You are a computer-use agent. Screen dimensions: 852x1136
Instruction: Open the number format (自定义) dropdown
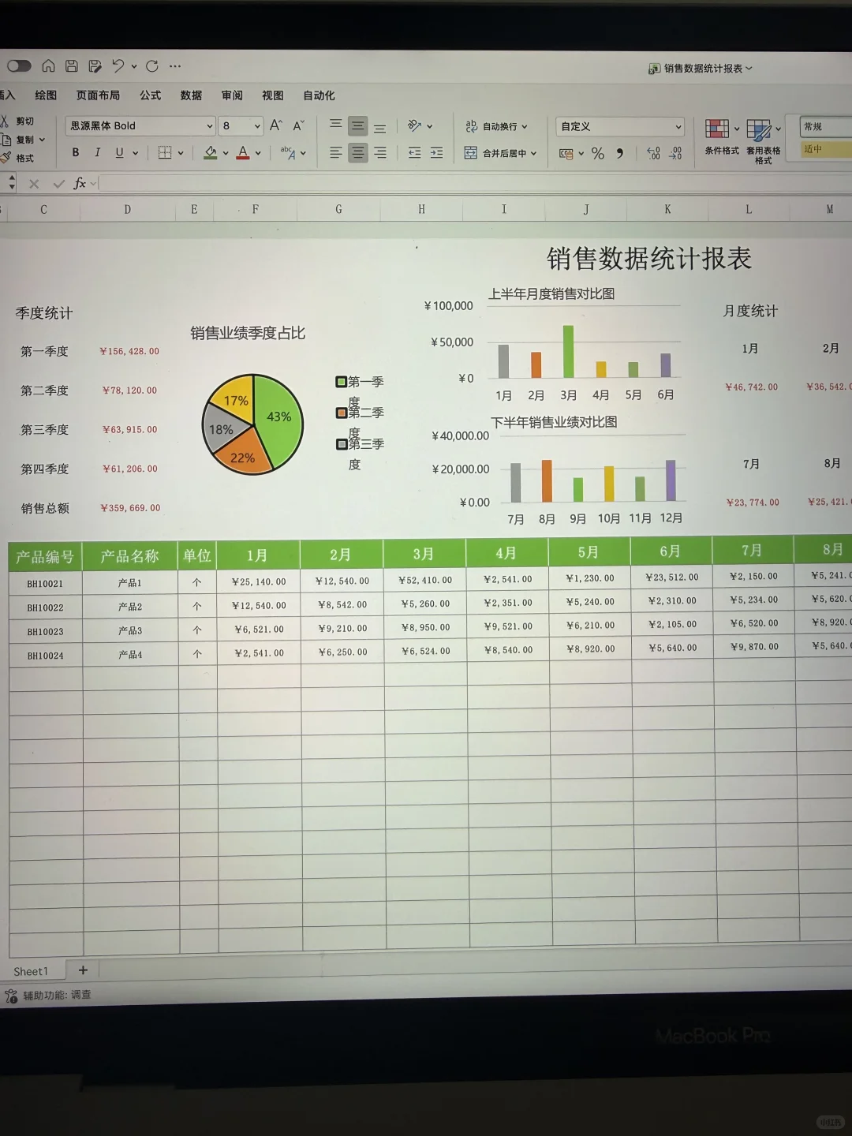619,126
